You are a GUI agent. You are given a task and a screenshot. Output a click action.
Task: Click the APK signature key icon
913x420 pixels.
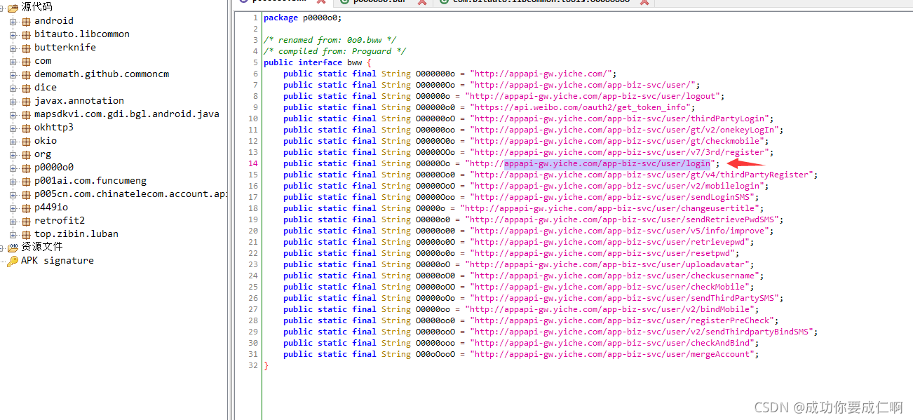[13, 261]
